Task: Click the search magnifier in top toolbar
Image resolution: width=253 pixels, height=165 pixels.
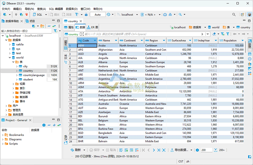Action: pyautogui.click(x=234, y=15)
